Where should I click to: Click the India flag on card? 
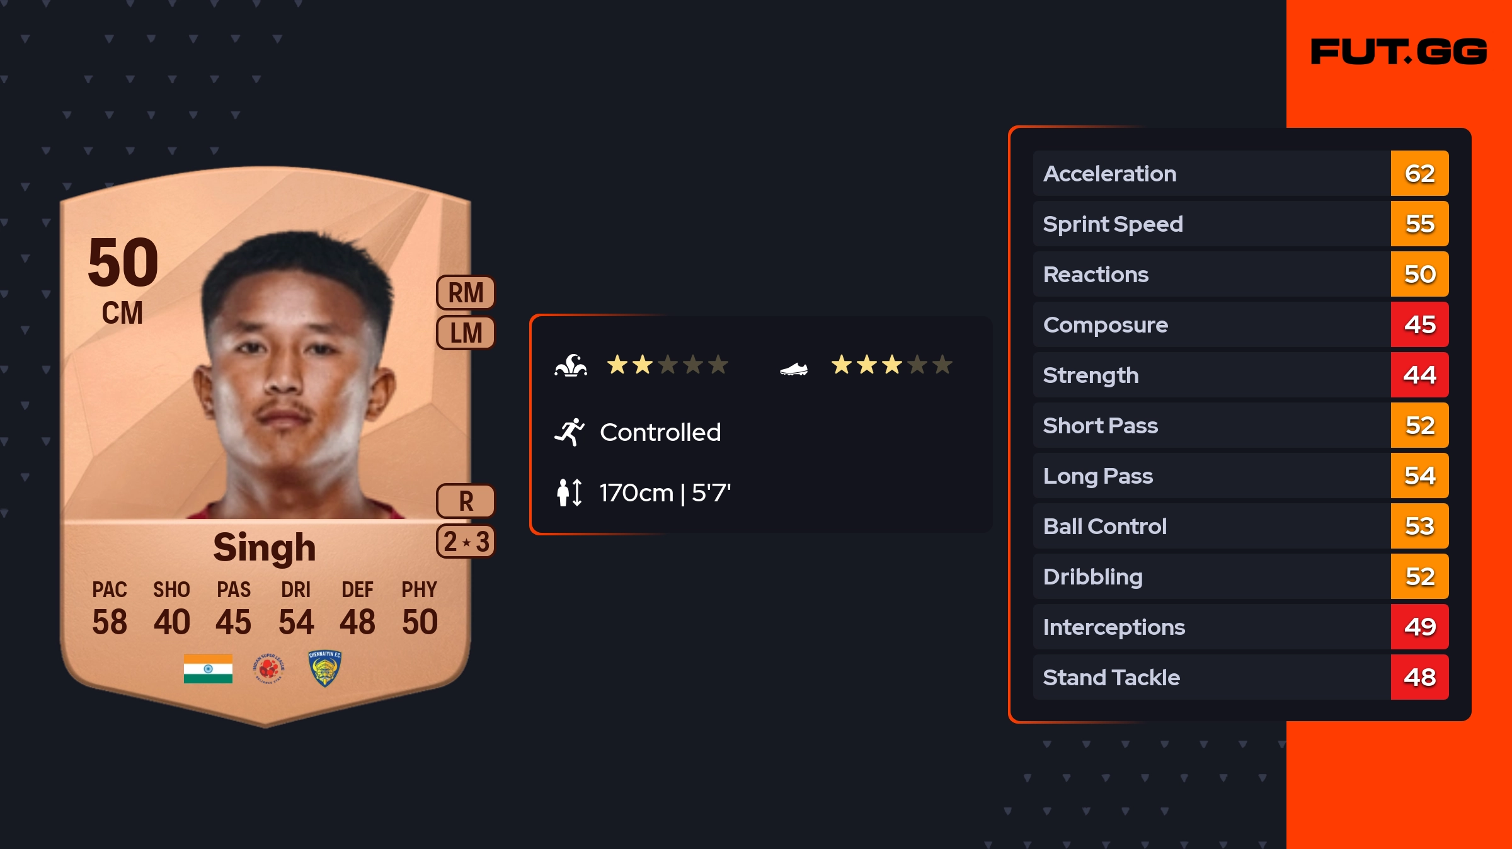point(208,668)
